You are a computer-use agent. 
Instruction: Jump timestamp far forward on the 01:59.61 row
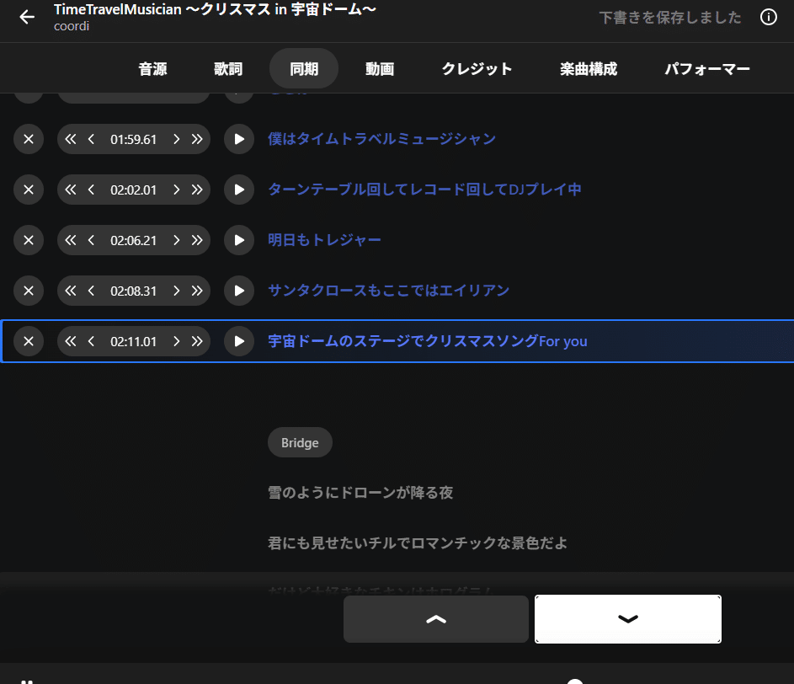pyautogui.click(x=196, y=139)
